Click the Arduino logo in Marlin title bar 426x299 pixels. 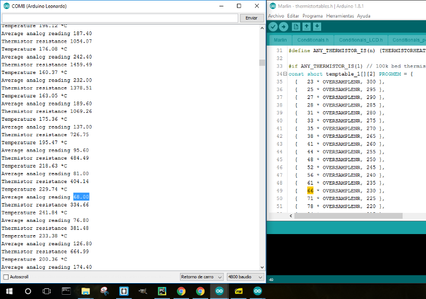coord(273,6)
